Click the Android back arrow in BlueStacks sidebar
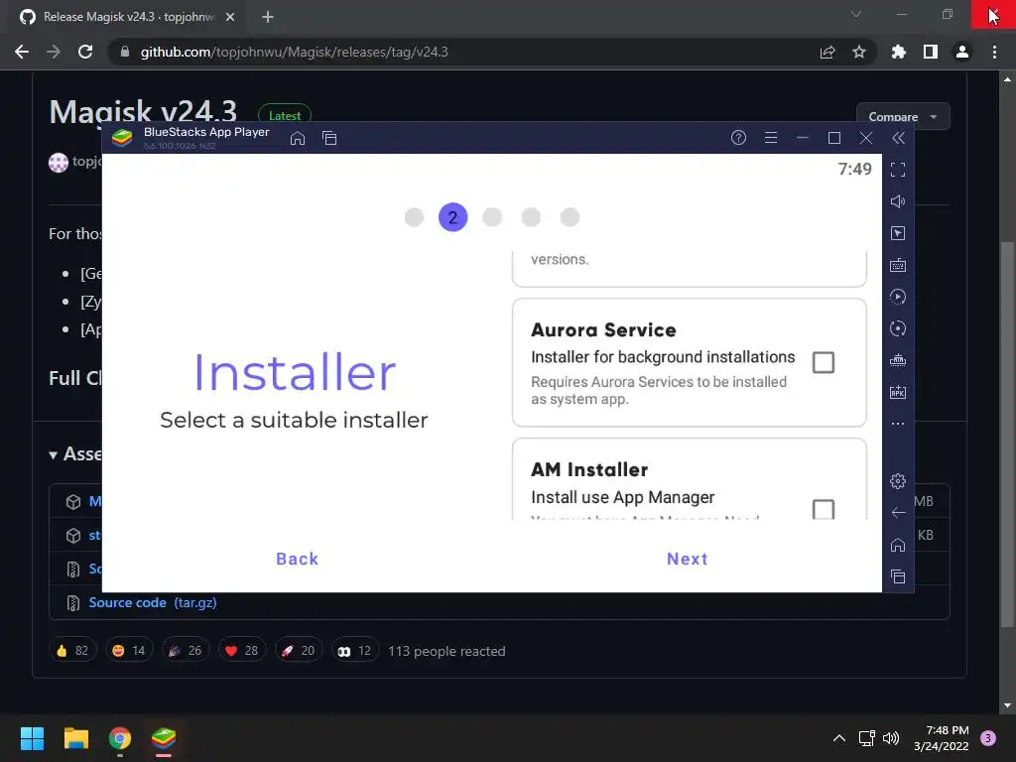Screen dimensions: 1016x762 tap(897, 513)
